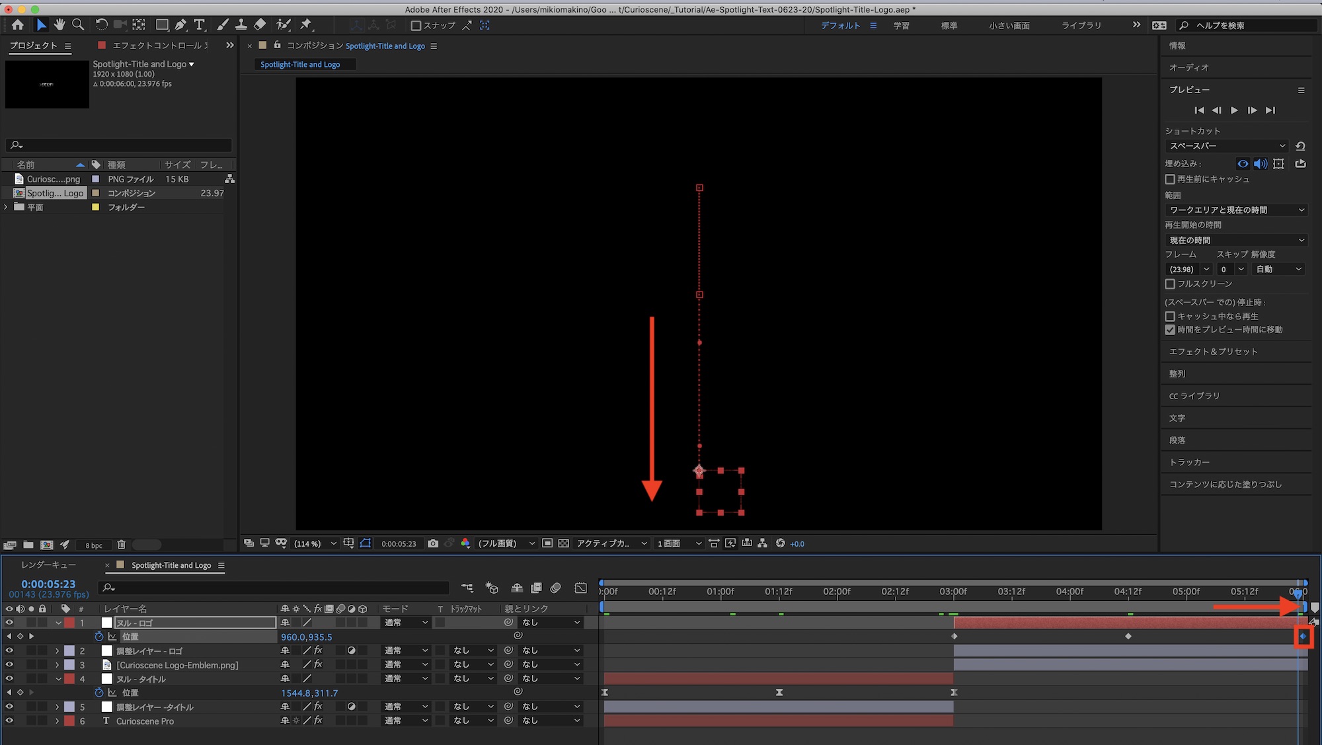Open the スペースバー shortcut dropdown
Viewport: 1322px width, 745px height.
pos(1227,145)
